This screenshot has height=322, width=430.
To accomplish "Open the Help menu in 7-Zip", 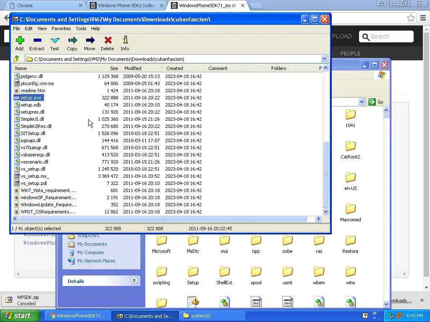I will pyautogui.click(x=95, y=29).
